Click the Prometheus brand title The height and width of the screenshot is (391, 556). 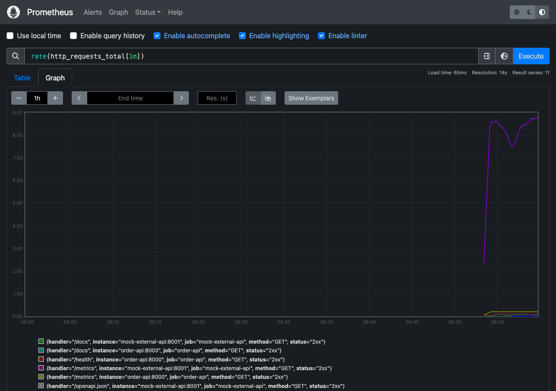point(50,12)
